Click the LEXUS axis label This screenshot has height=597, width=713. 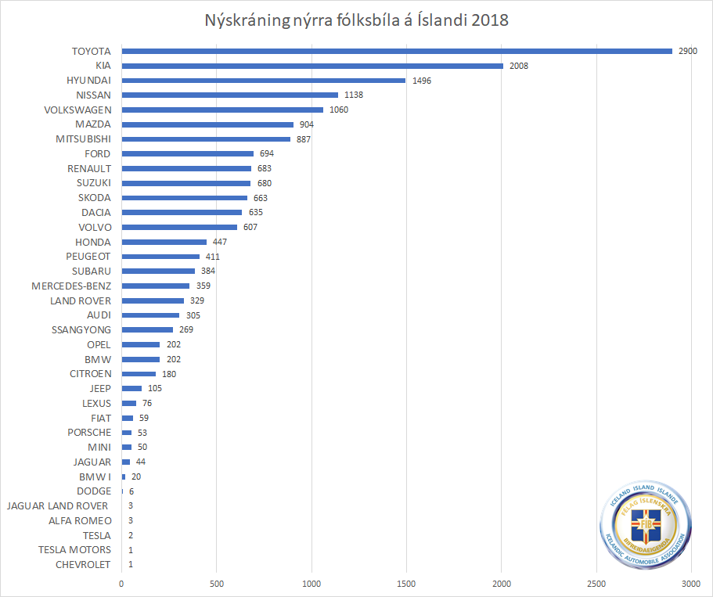[x=96, y=403]
